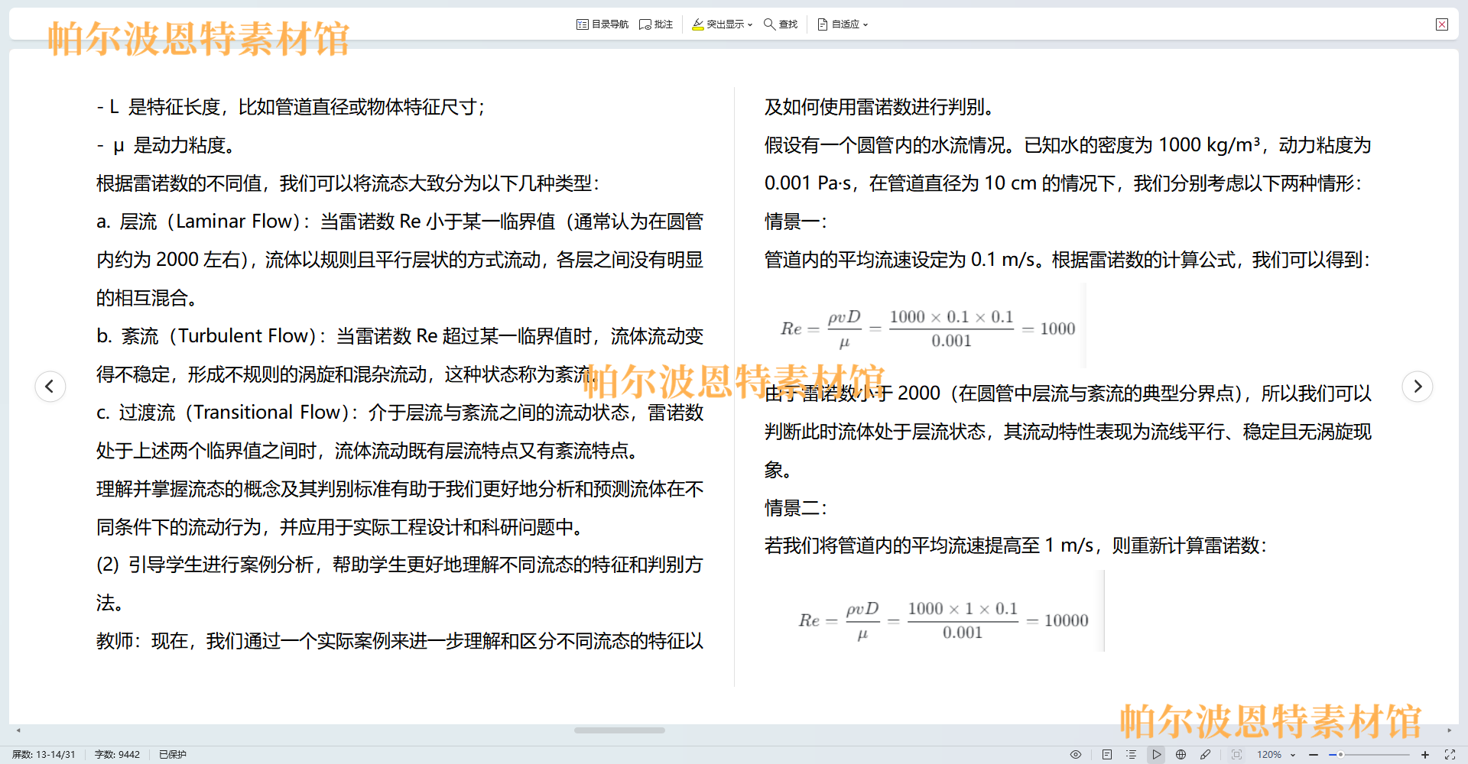This screenshot has height=764, width=1468.
Task: Zoom out with the minus button
Action: (1314, 754)
